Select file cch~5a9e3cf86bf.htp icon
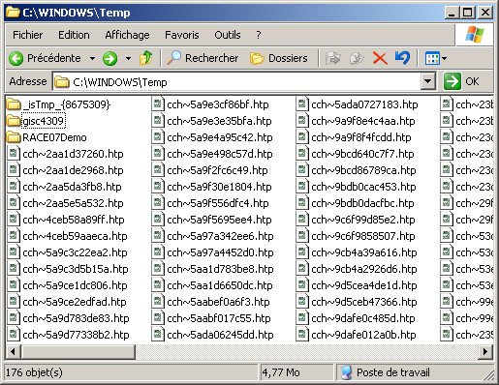 [158, 104]
